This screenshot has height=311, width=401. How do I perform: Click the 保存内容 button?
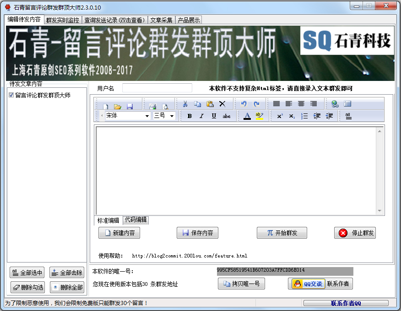coord(197,233)
